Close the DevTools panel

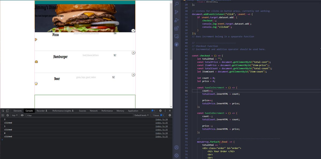coord(170,111)
